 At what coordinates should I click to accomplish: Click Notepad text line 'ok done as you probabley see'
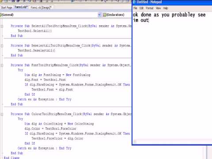pyautogui.click(x=169, y=15)
